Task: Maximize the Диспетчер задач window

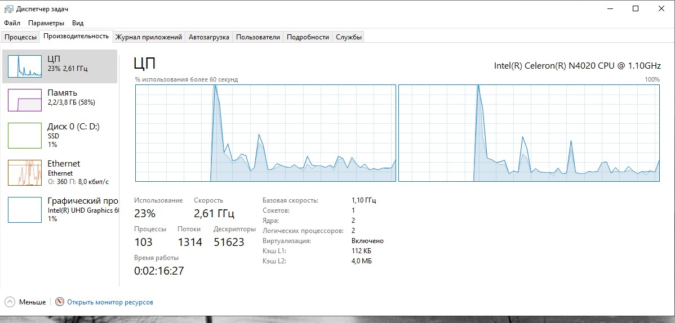Action: (x=636, y=9)
